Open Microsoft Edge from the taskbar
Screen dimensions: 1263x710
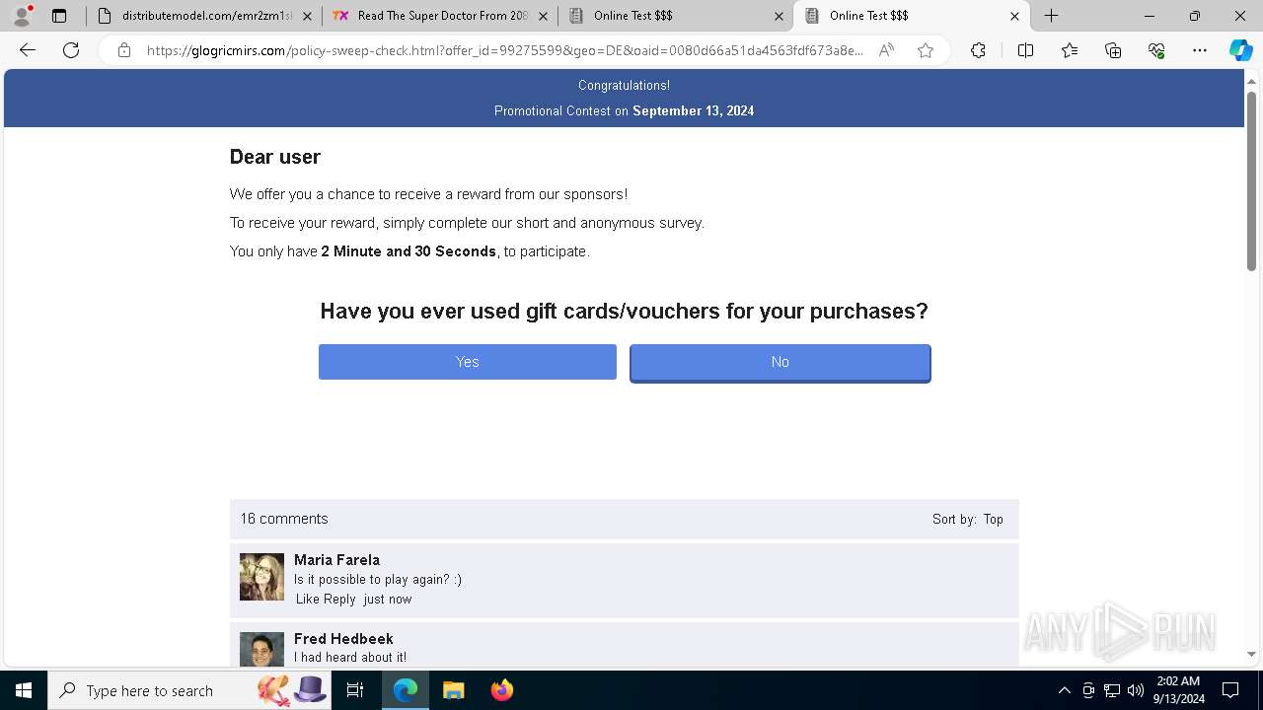[406, 690]
